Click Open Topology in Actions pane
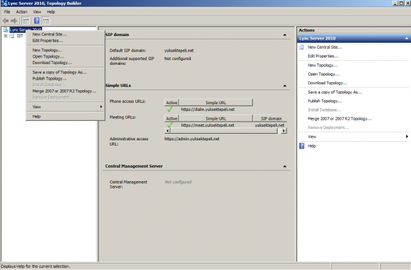This screenshot has width=411, height=270. point(323,74)
